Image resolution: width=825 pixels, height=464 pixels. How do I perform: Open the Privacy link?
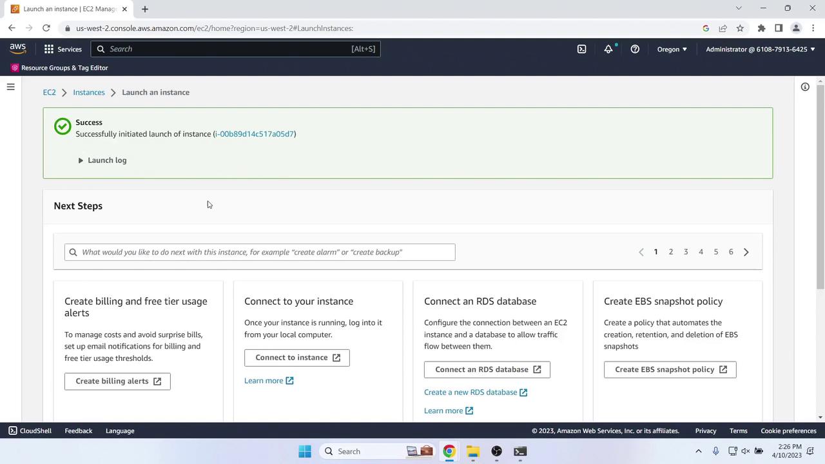(706, 430)
